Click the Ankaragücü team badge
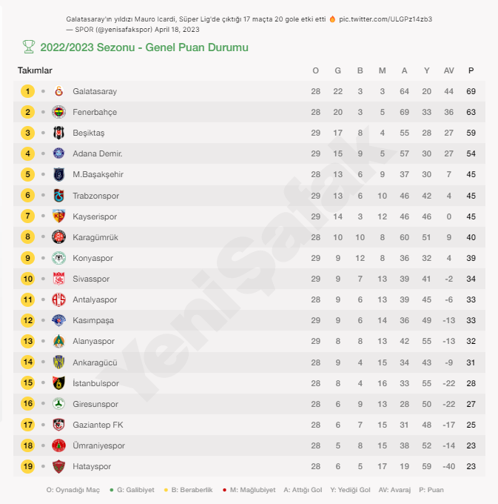498x504 pixels. (58, 362)
